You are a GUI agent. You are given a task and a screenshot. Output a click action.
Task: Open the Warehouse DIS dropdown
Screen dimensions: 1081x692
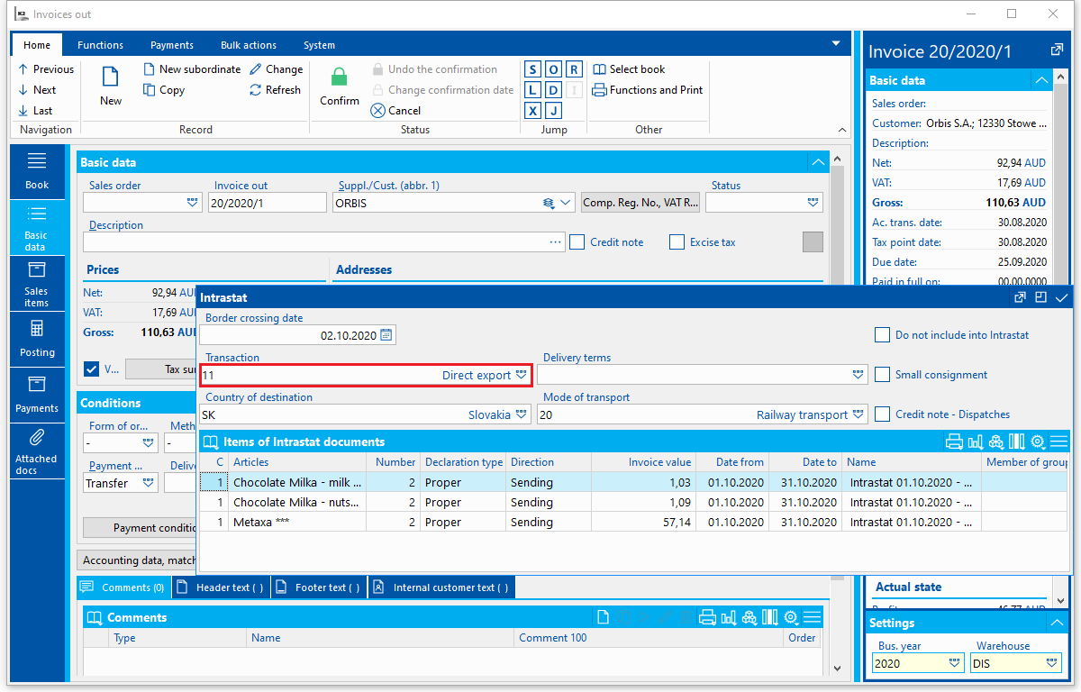coord(1052,663)
